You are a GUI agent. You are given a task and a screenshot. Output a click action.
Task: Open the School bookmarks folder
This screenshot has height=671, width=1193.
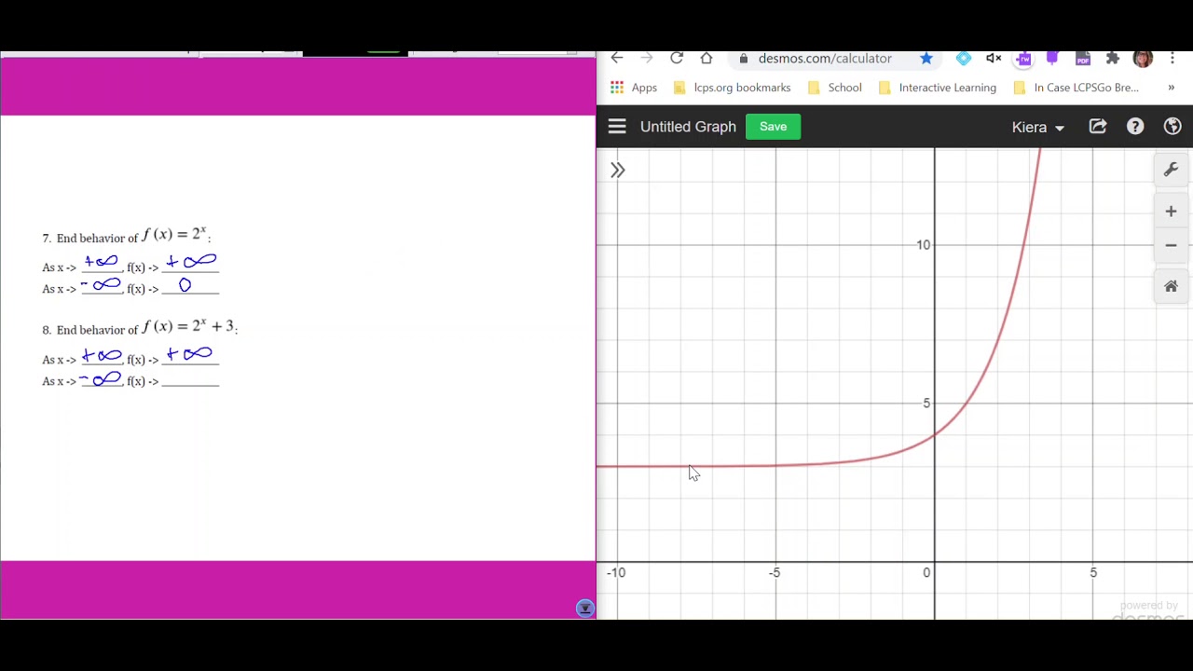pos(834,88)
